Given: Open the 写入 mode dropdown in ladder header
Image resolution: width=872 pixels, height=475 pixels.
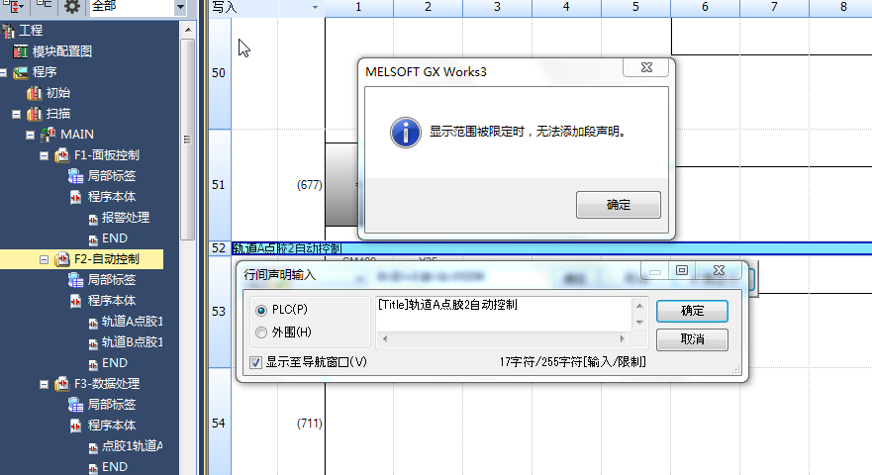Looking at the screenshot, I should (x=316, y=8).
